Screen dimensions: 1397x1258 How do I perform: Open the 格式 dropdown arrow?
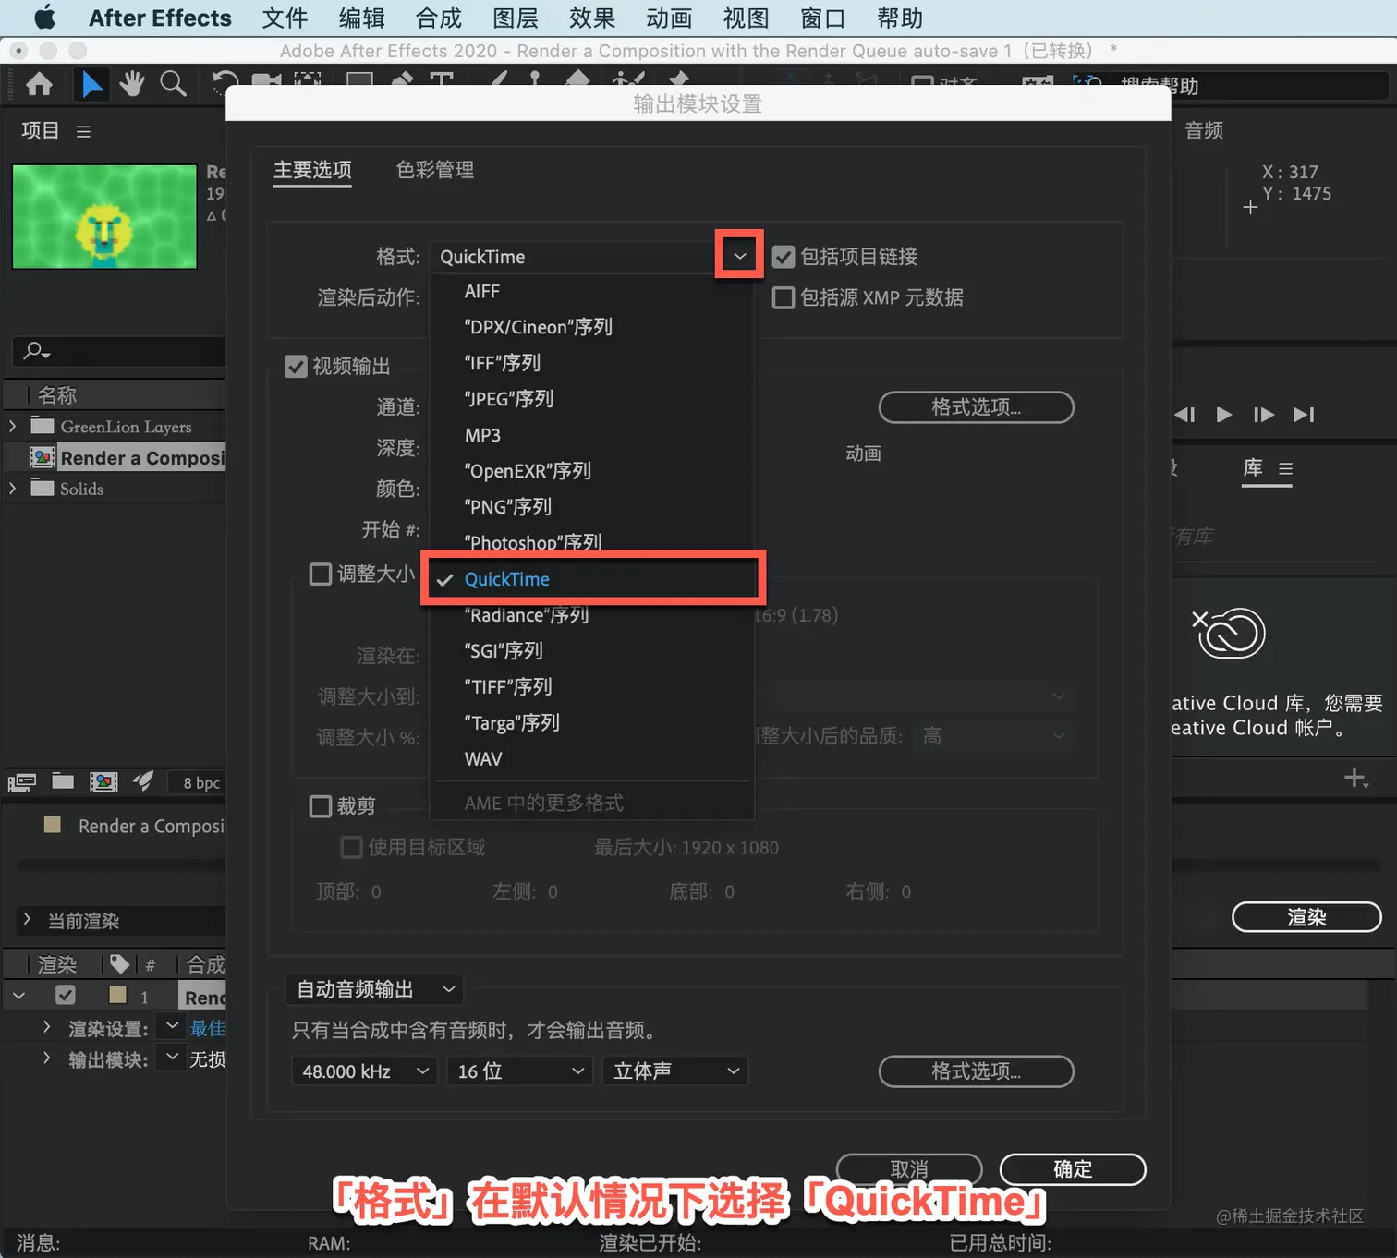[x=739, y=256]
